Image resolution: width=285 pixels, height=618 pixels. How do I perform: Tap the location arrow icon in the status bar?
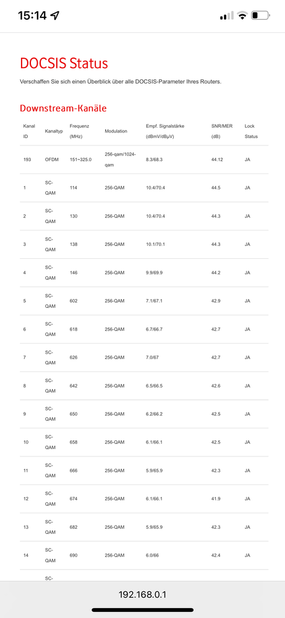point(55,15)
